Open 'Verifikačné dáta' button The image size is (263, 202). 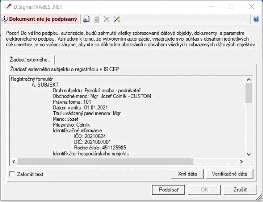pos(229,174)
